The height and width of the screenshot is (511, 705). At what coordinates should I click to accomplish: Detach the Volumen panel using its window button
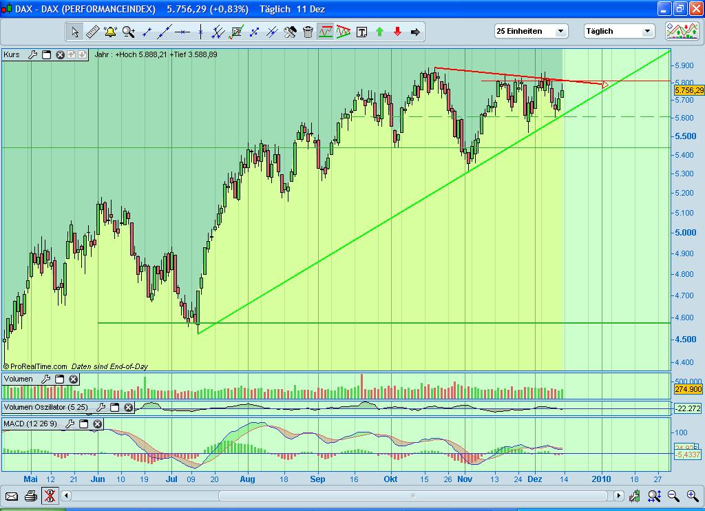59,379
